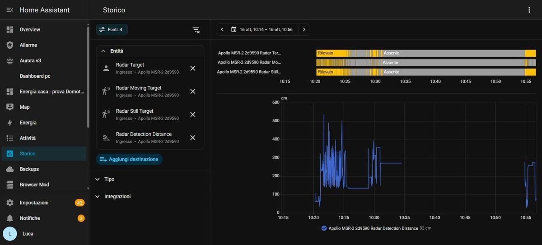542x245 pixels.
Task: Click the Fonti: 4 filter chip
Action: pyautogui.click(x=112, y=30)
